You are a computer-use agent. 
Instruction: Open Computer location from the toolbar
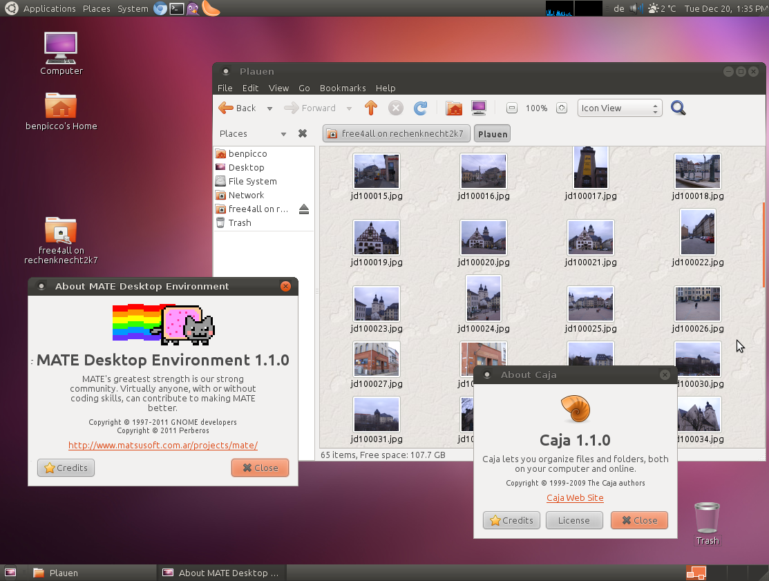coord(478,108)
